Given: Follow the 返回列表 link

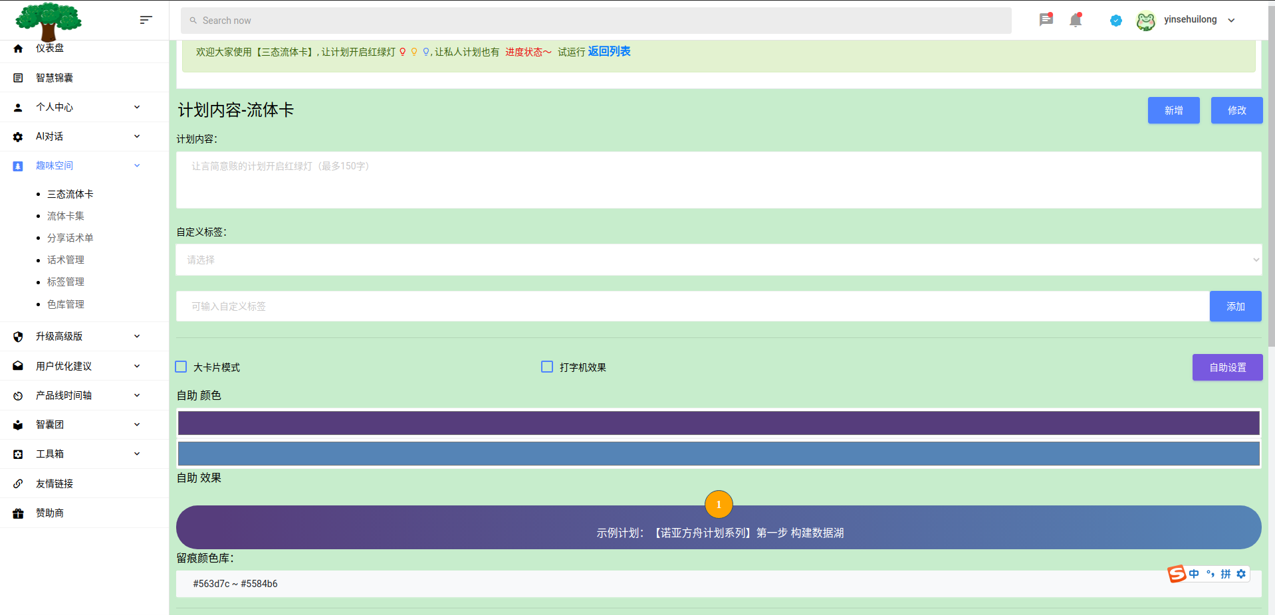Looking at the screenshot, I should pyautogui.click(x=609, y=51).
